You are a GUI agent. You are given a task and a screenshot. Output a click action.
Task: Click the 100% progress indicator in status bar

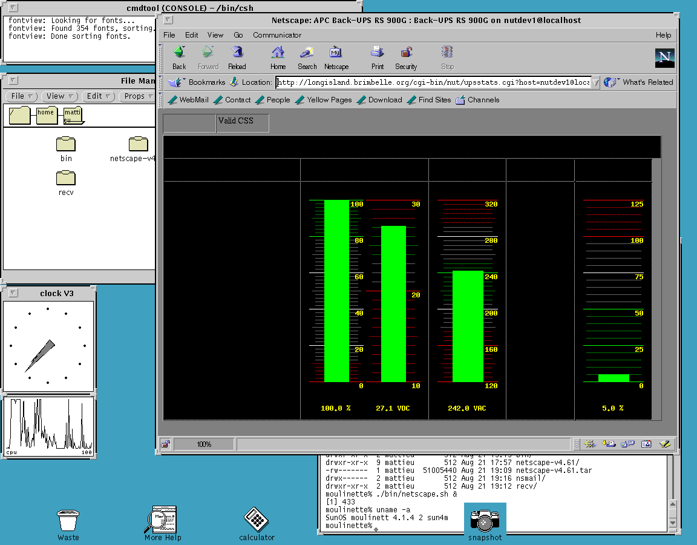pos(203,444)
